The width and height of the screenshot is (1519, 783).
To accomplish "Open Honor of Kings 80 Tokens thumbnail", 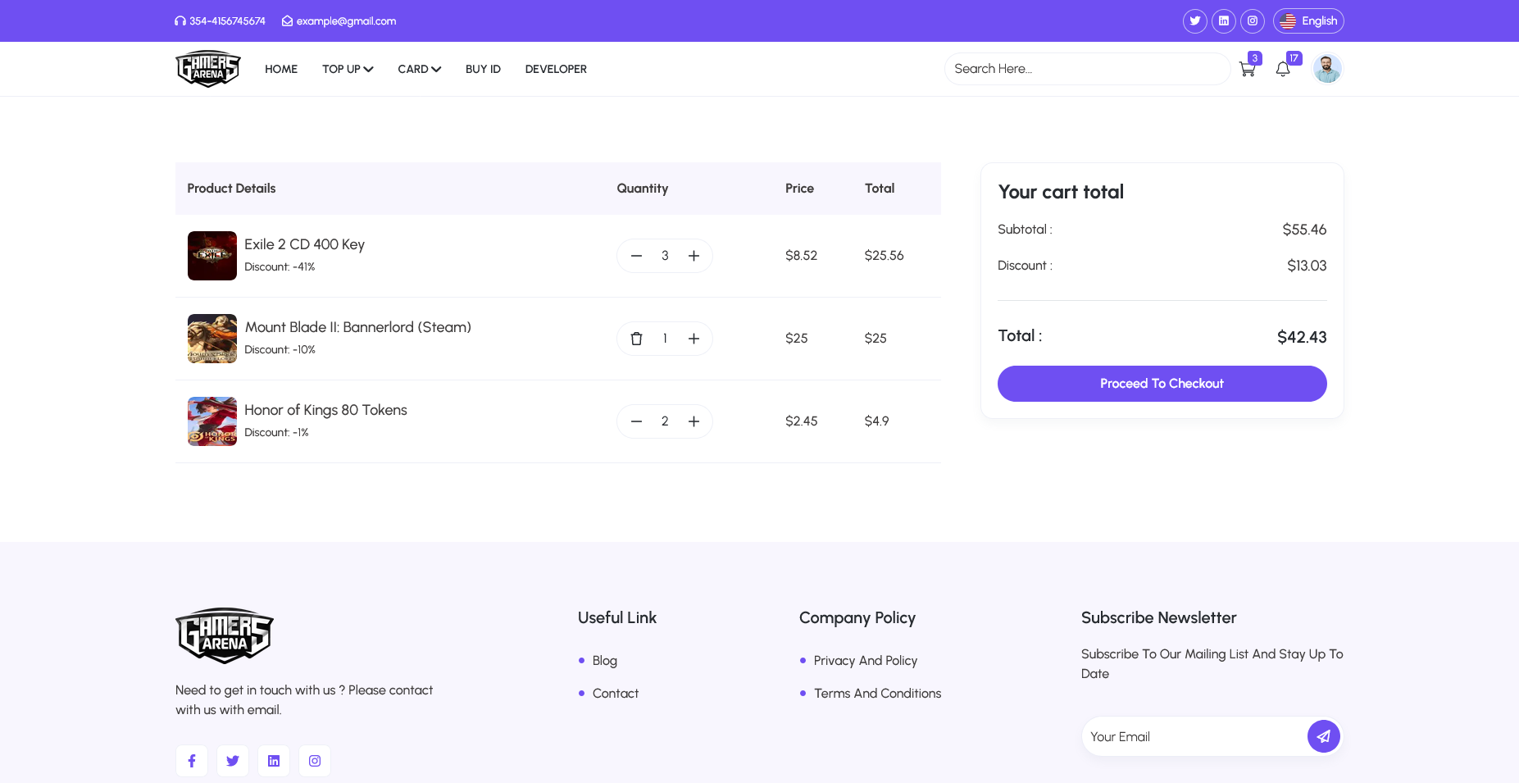I will 212,421.
